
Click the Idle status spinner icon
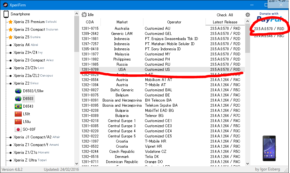(84, 15)
